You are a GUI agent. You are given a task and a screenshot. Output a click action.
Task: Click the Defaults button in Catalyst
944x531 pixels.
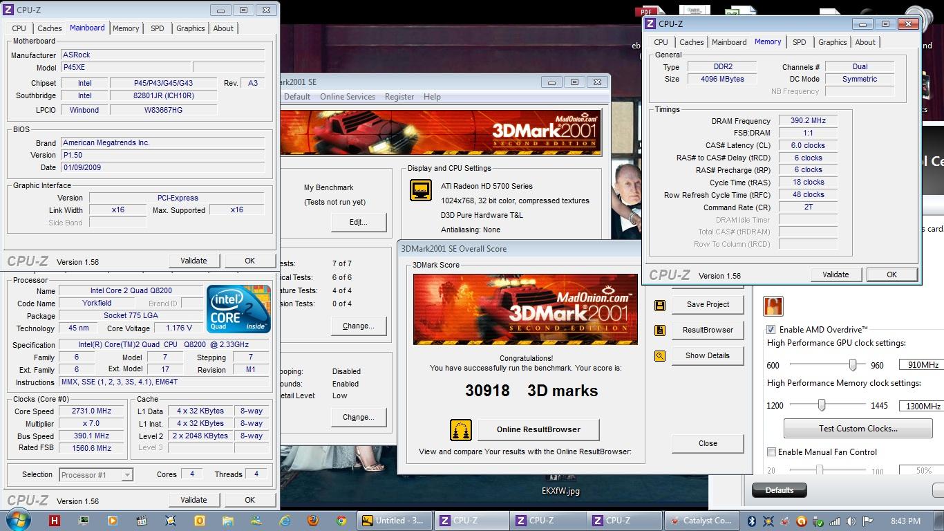[779, 490]
